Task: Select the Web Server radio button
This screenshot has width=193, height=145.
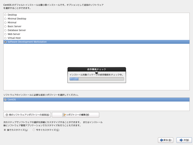Action: pyautogui.click(x=5, y=34)
